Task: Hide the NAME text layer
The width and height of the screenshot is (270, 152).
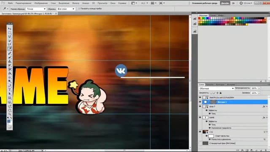Action: point(200,117)
